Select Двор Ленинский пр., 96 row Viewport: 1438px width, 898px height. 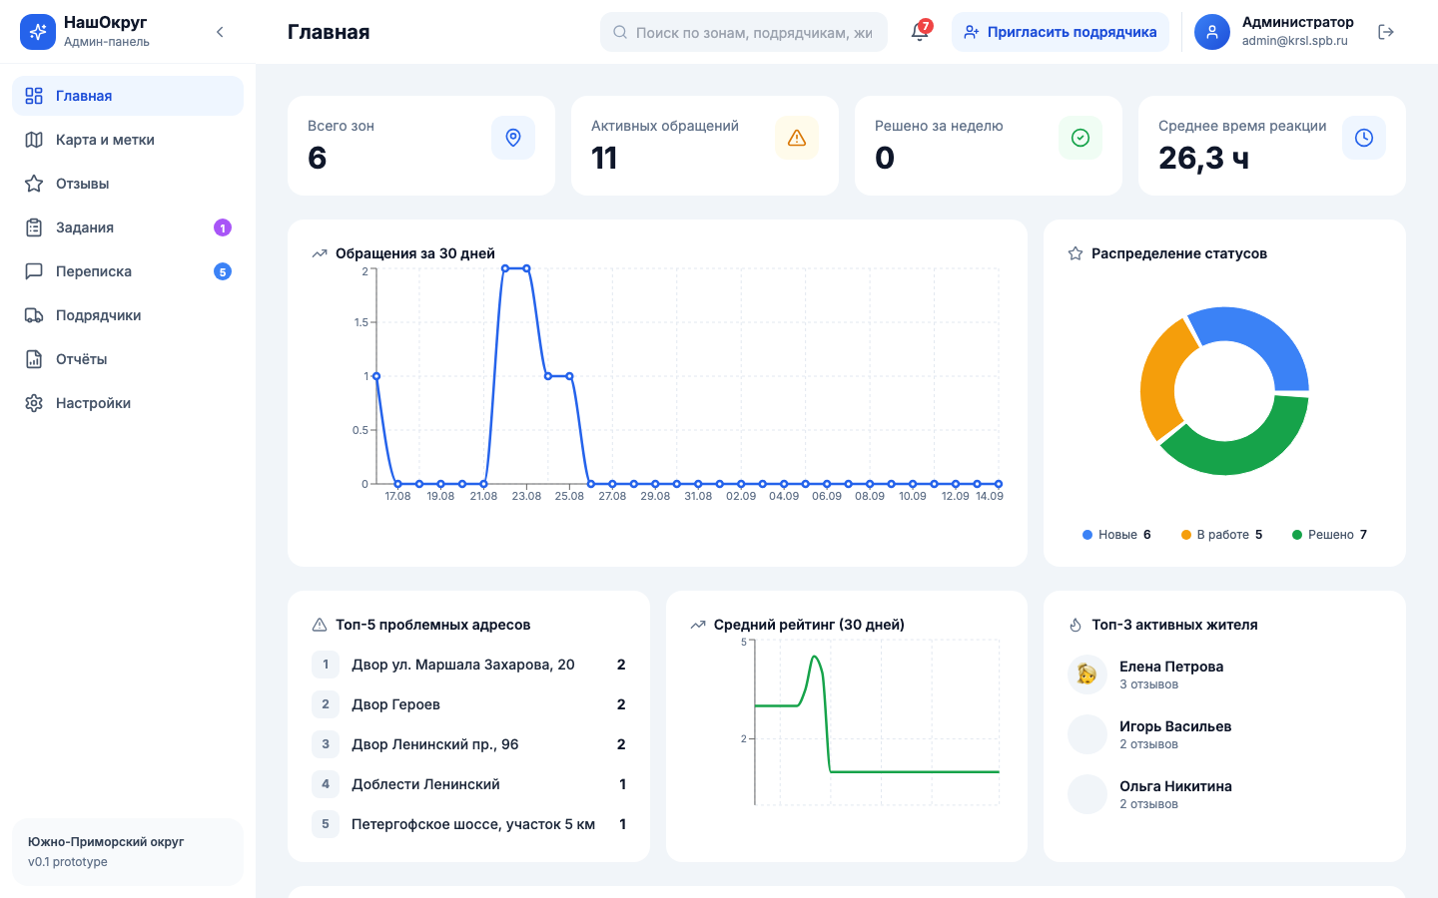click(x=468, y=744)
